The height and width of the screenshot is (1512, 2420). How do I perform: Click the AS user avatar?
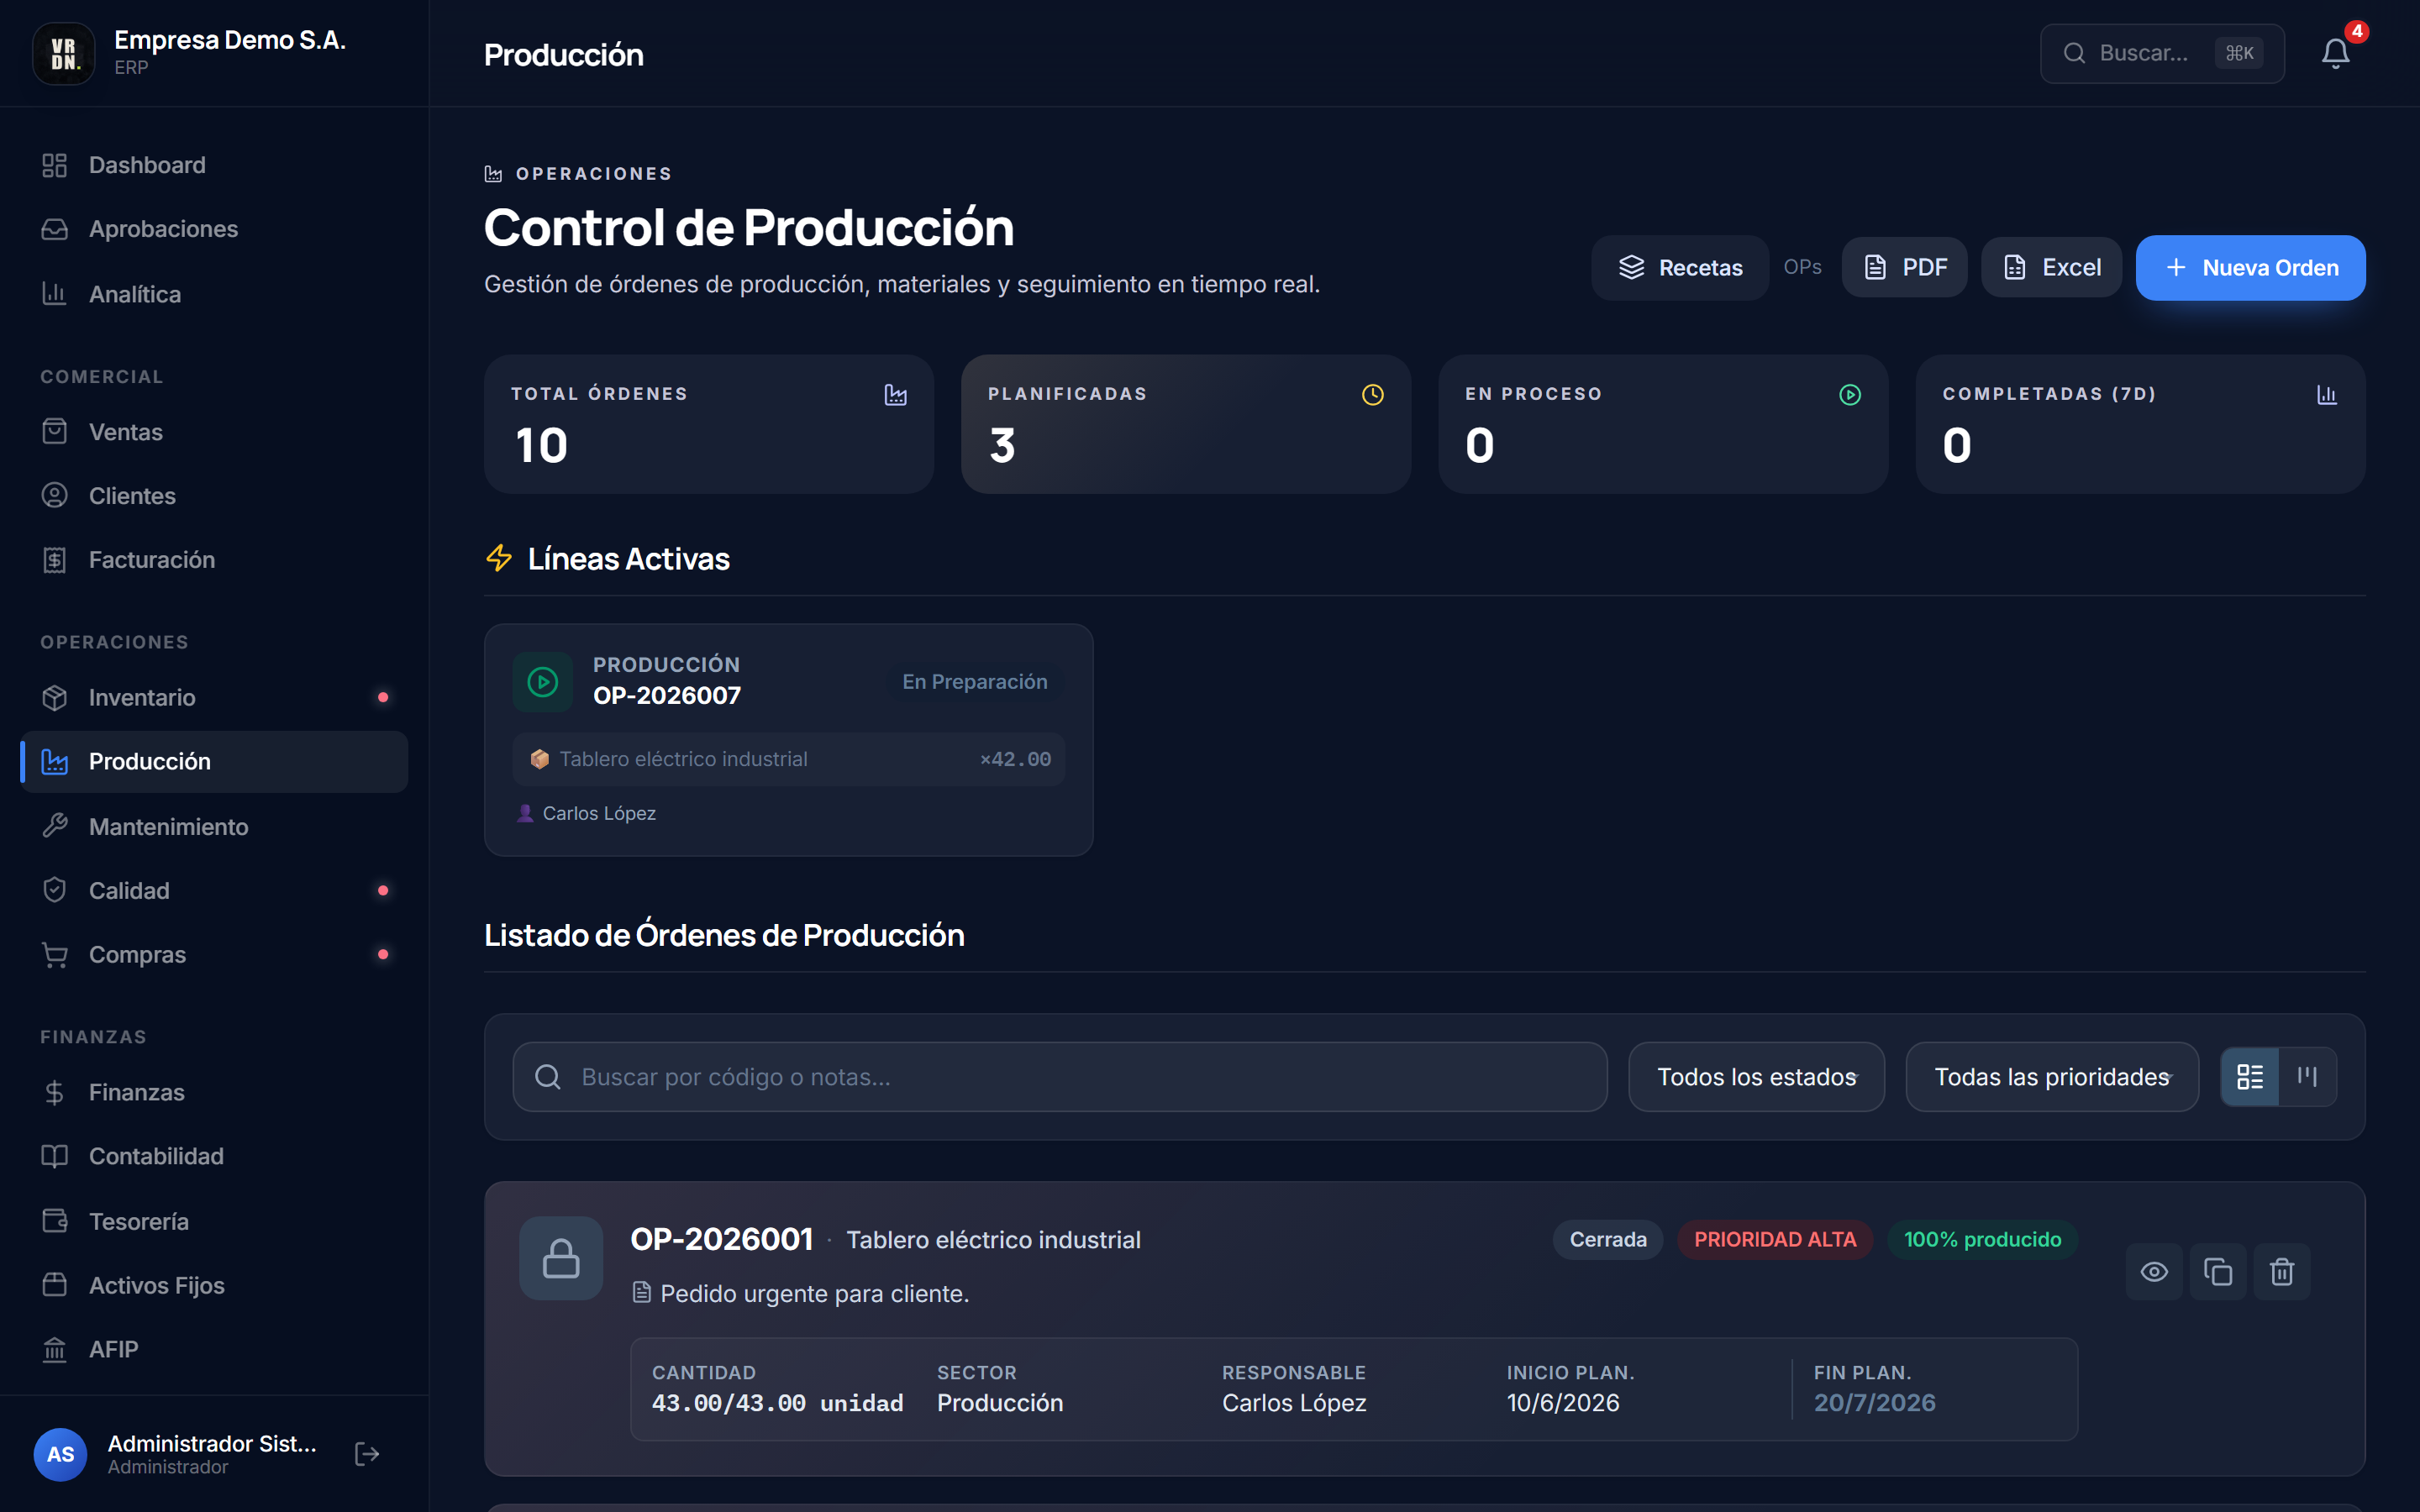[x=60, y=1454]
